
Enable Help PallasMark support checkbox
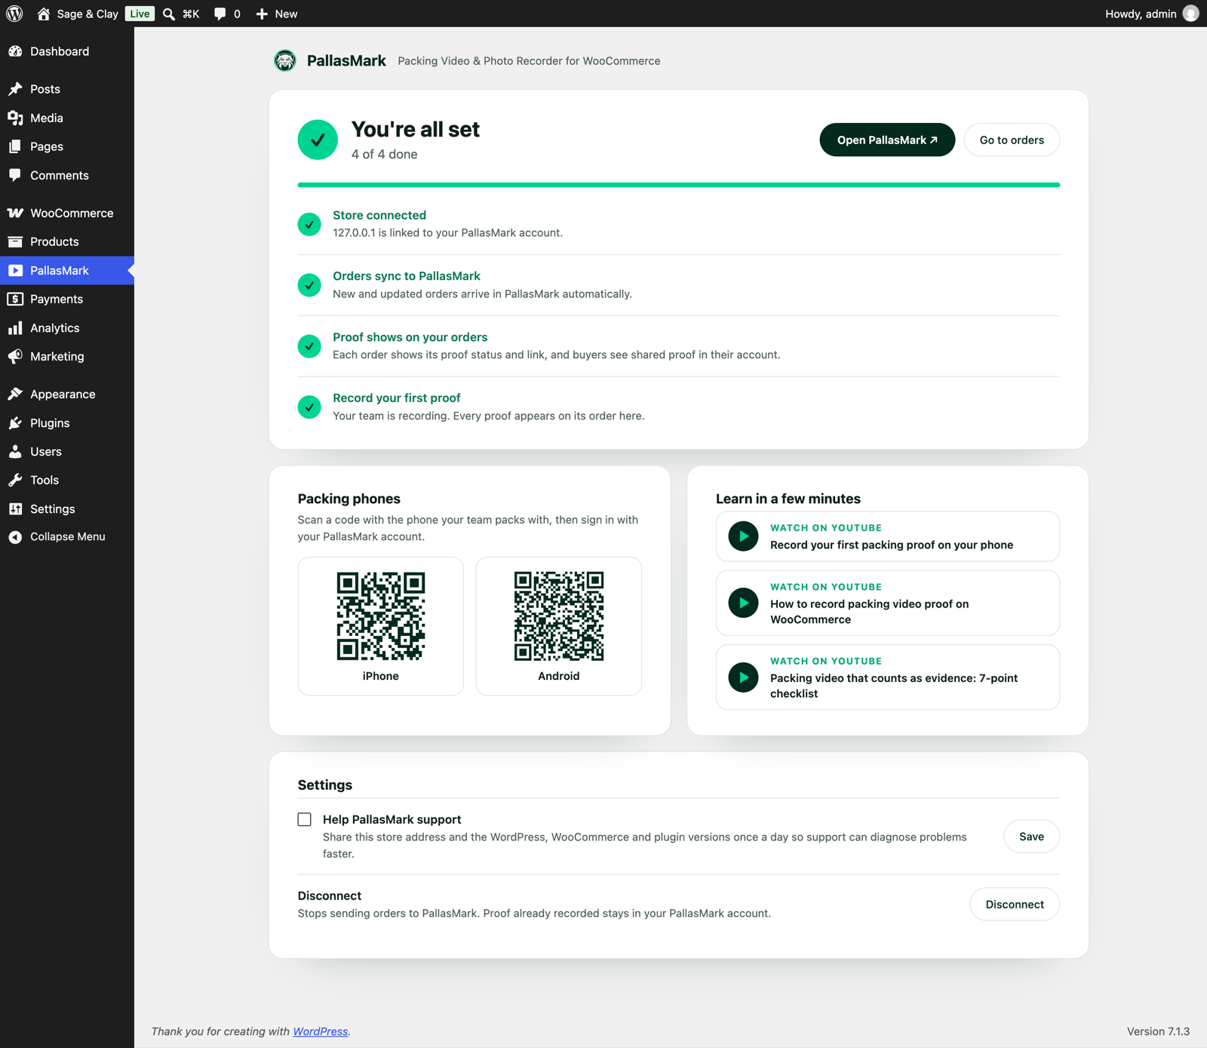coord(304,819)
